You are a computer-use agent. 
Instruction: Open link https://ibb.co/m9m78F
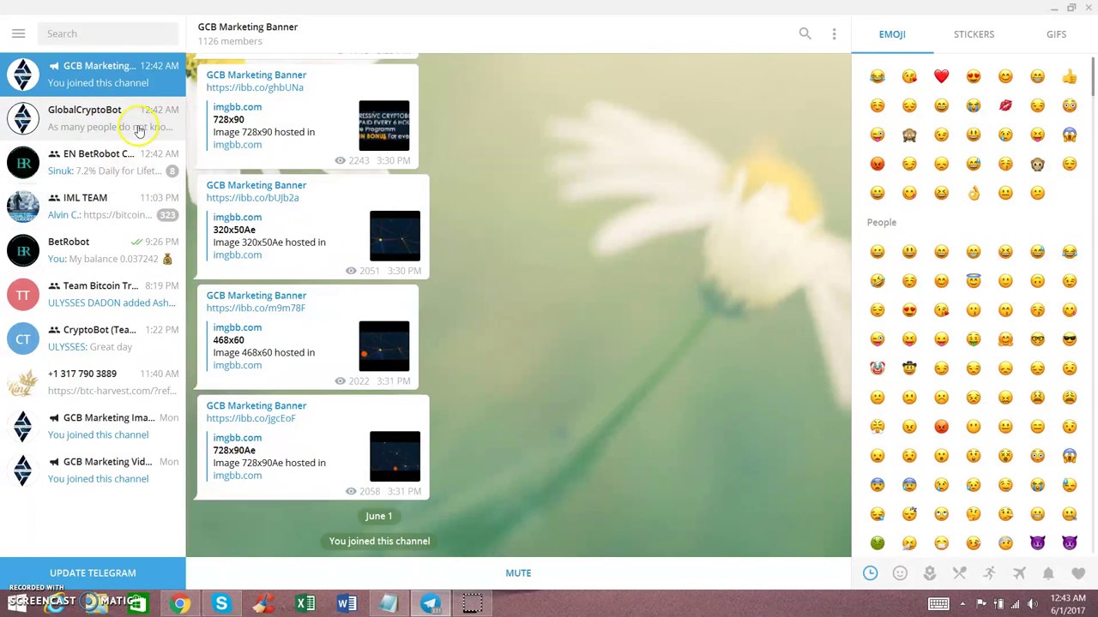[256, 308]
